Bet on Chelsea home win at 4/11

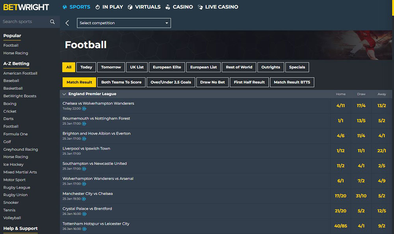coord(341,106)
